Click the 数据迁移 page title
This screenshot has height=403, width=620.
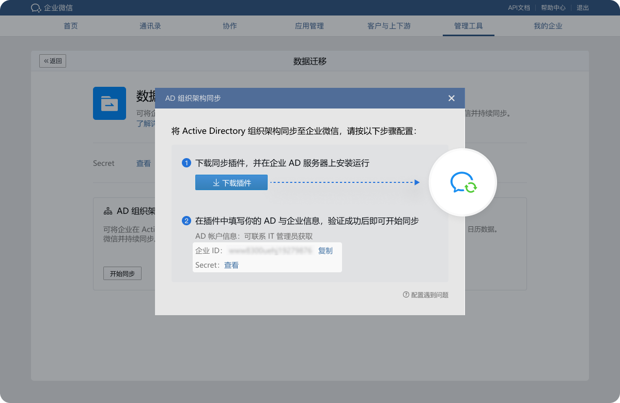310,61
